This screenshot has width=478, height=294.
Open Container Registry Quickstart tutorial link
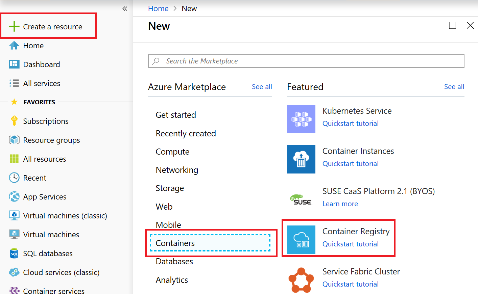point(351,244)
